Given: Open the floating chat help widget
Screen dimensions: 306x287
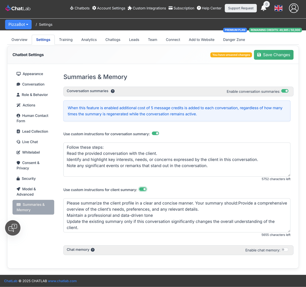Looking at the screenshot, I should pyautogui.click(x=13, y=228).
